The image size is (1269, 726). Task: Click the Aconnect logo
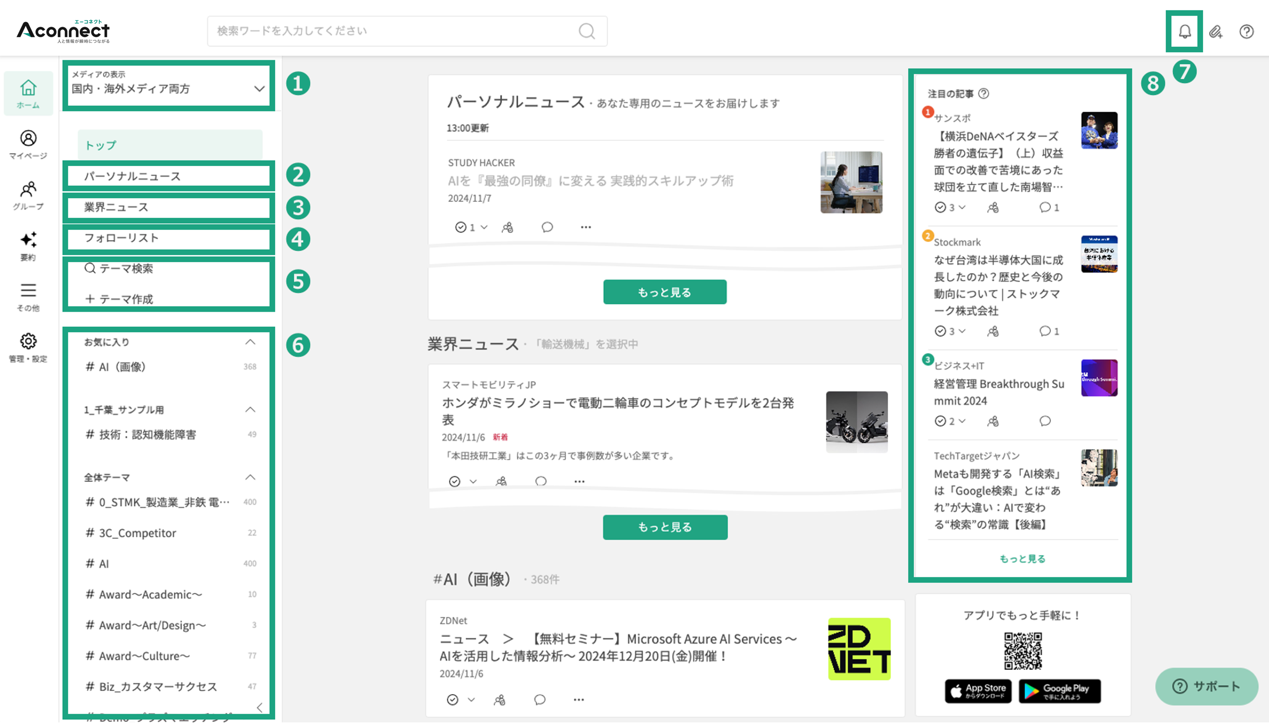[63, 32]
